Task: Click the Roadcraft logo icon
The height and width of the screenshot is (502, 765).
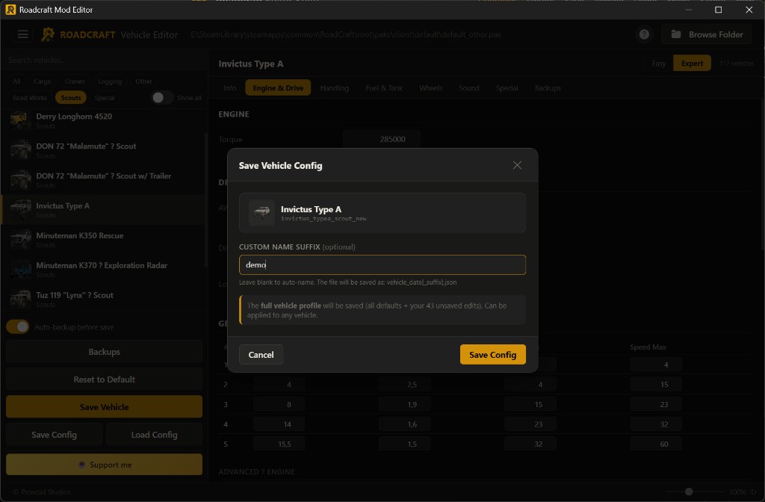Action: (x=48, y=34)
